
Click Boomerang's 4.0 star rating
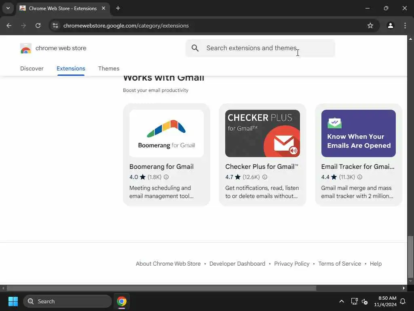click(x=137, y=177)
